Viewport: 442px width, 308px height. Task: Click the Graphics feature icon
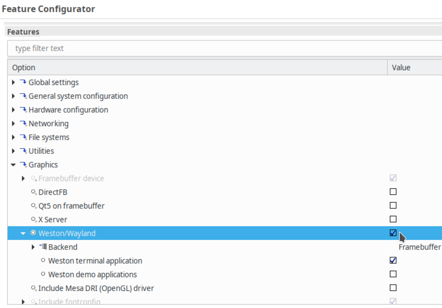tap(23, 164)
